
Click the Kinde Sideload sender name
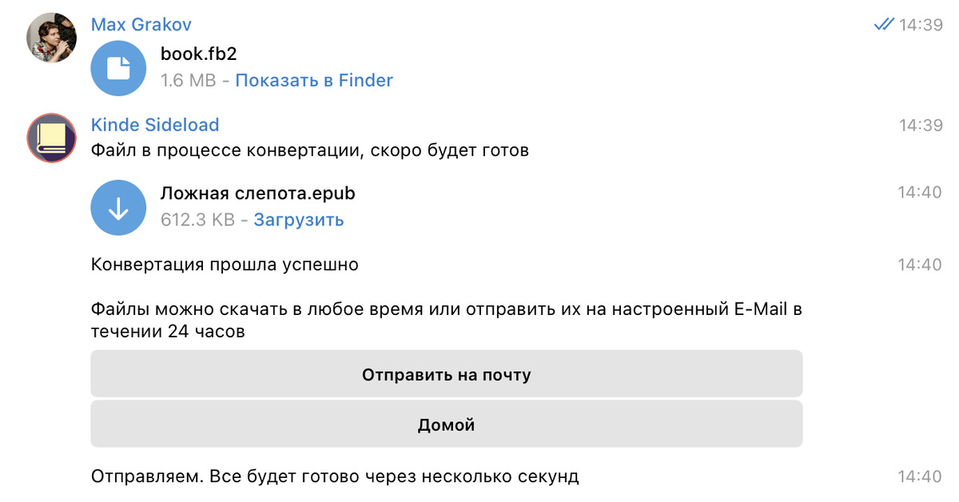(x=155, y=125)
